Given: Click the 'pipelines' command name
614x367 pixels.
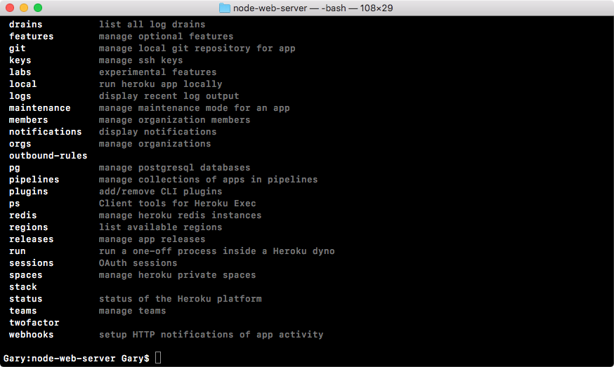Looking at the screenshot, I should pos(34,180).
